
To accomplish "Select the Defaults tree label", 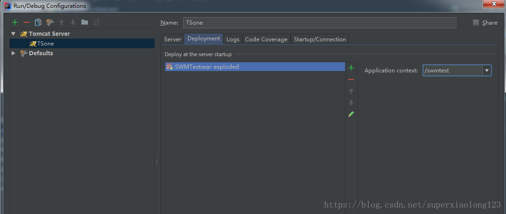I will 41,53.
